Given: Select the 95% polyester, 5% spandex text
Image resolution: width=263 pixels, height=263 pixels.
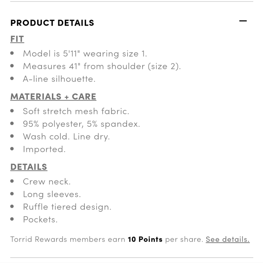Looking at the screenshot, I should [x=81, y=124].
